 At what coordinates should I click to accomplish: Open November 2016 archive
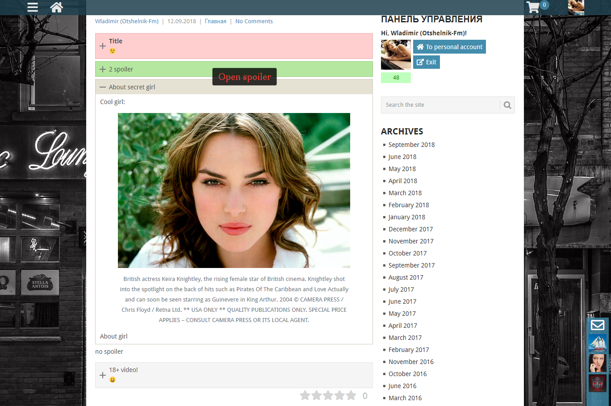tap(411, 362)
